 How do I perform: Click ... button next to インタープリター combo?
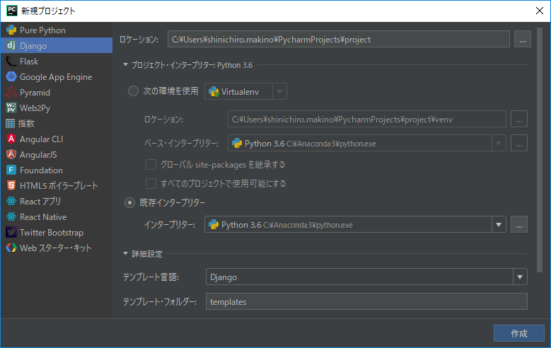(519, 225)
